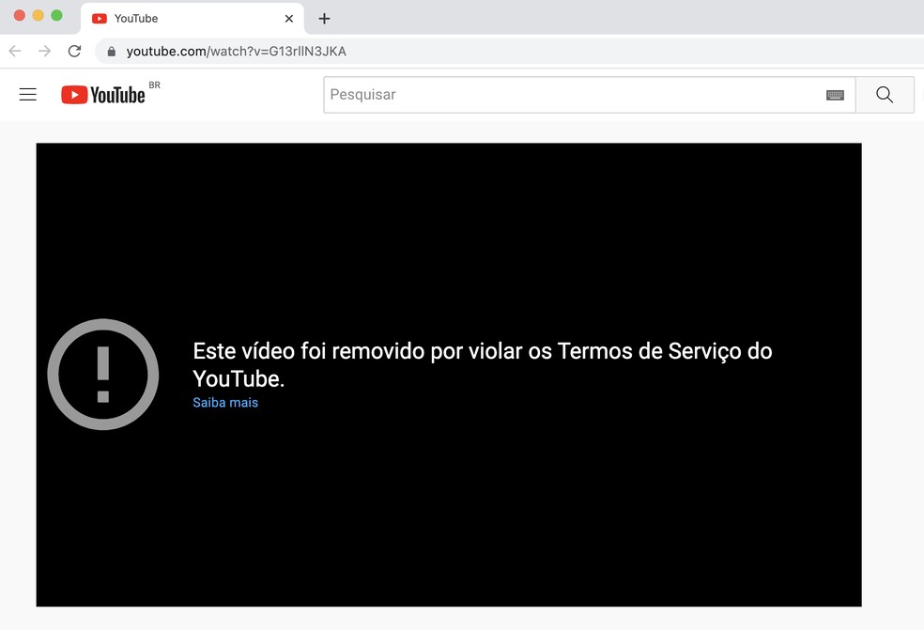This screenshot has width=924, height=630.
Task: Minimize the window with the yellow button
Action: 39,15
